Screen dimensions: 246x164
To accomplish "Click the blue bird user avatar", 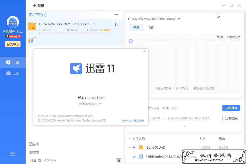I will [x=13, y=22].
